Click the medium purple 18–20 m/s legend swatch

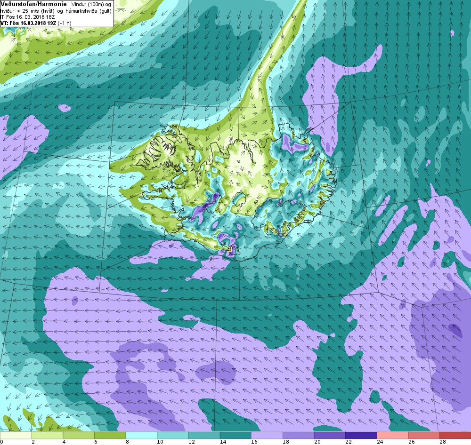pos(298,435)
